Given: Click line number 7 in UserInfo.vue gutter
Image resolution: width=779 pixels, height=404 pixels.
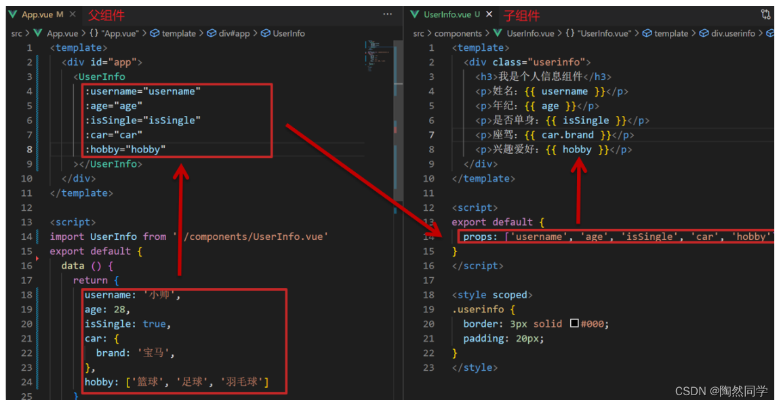Looking at the screenshot, I should 431,135.
